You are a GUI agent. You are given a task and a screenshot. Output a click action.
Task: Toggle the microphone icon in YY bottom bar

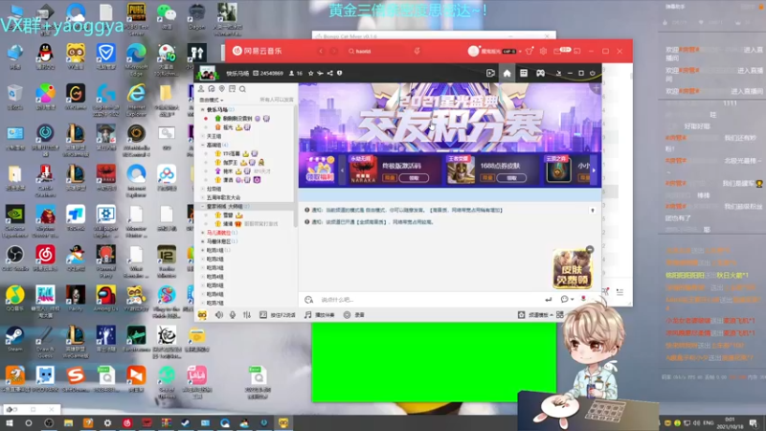pyautogui.click(x=233, y=315)
